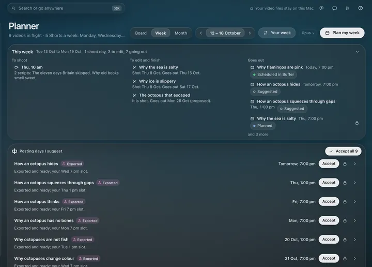This screenshot has width=372, height=267.
Task: Expand Why octopuses are not fish row chevron
Action: pos(354,240)
